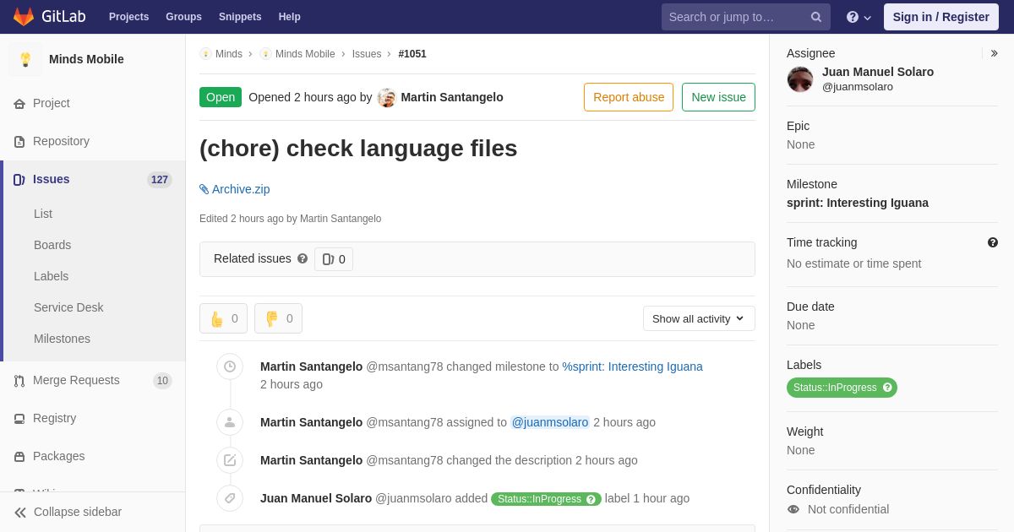
Task: Open Snippets in top bar
Action: 240,17
